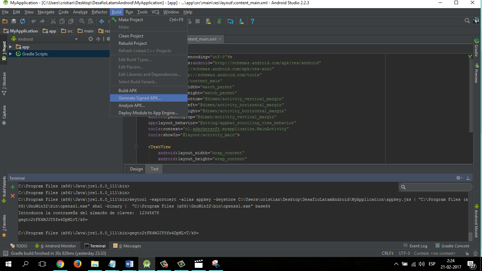
Task: Click the terminal vertical scrollbar thumb
Action: [x=470, y=236]
